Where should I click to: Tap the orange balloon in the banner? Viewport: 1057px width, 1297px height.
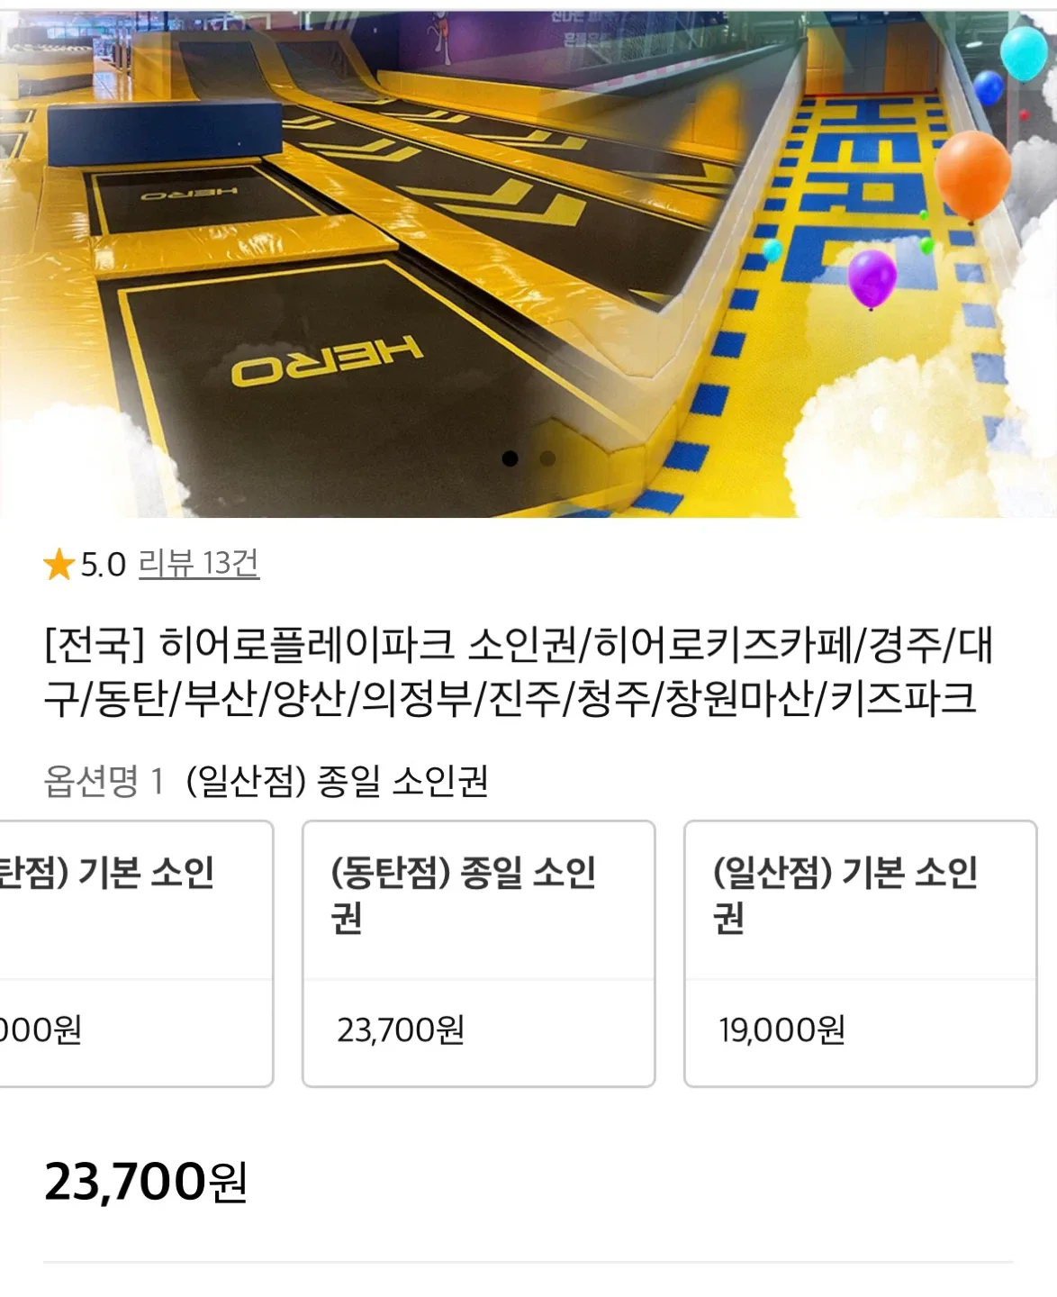[972, 177]
